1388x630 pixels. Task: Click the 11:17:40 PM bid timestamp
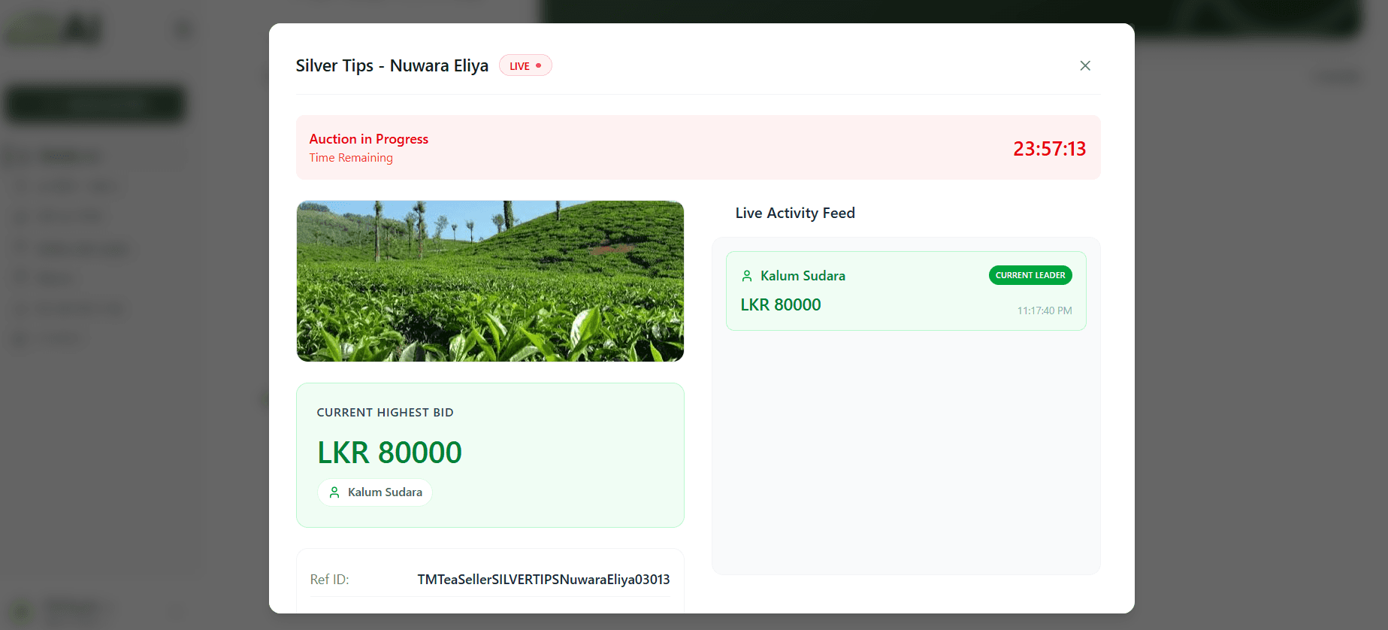pyautogui.click(x=1045, y=310)
